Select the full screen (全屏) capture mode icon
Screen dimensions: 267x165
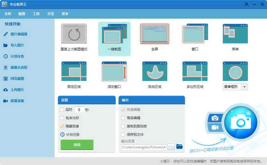click(155, 34)
